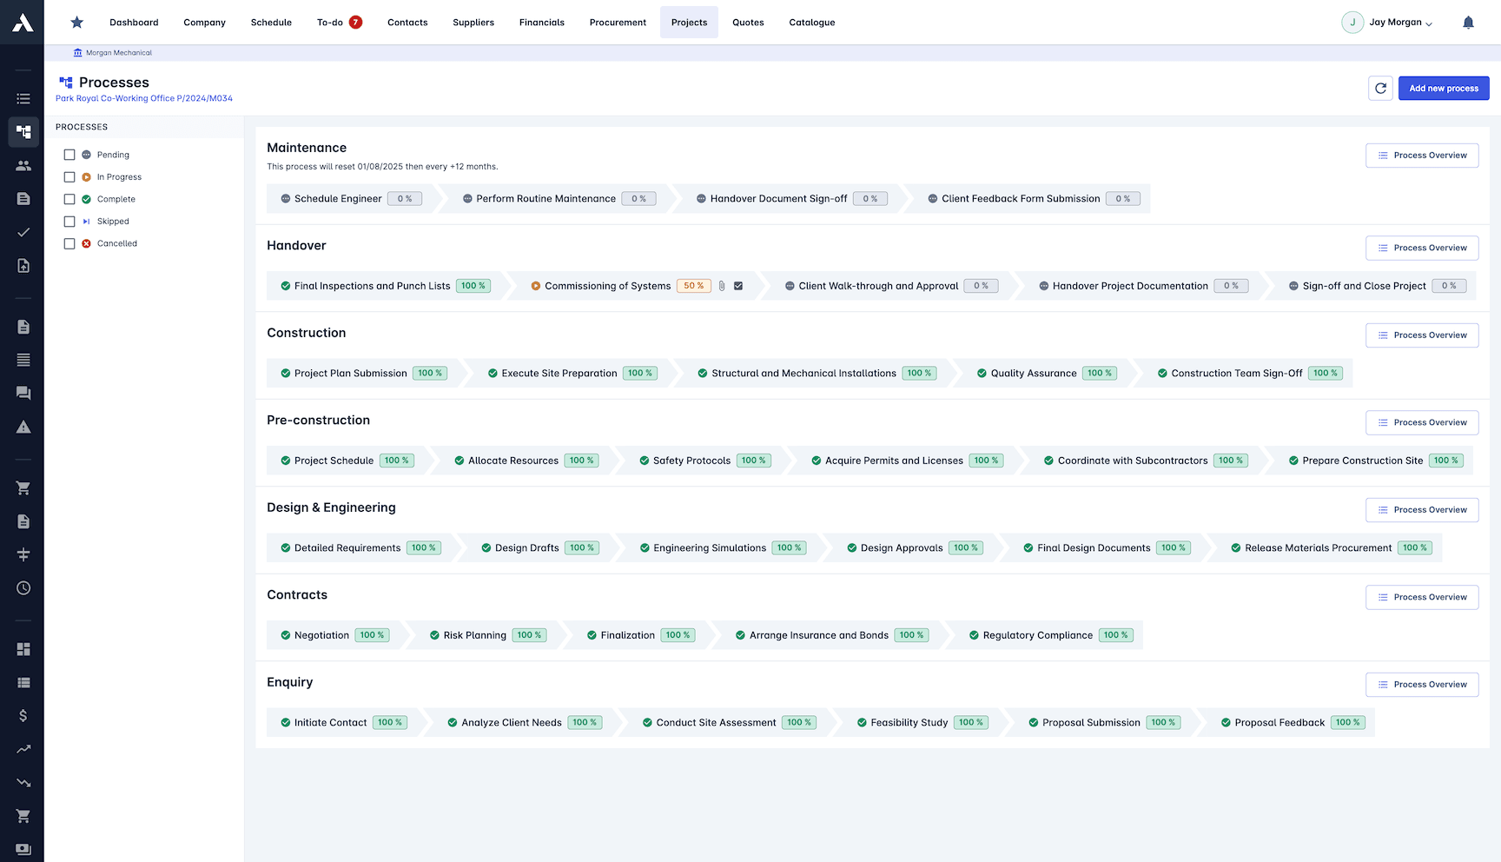1501x862 pixels.
Task: Open the Procurement menu item
Action: click(x=618, y=22)
